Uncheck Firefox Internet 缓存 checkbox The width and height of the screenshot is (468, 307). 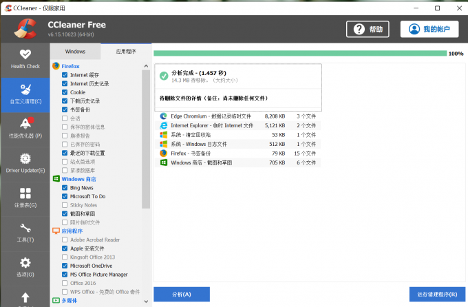tap(65, 74)
